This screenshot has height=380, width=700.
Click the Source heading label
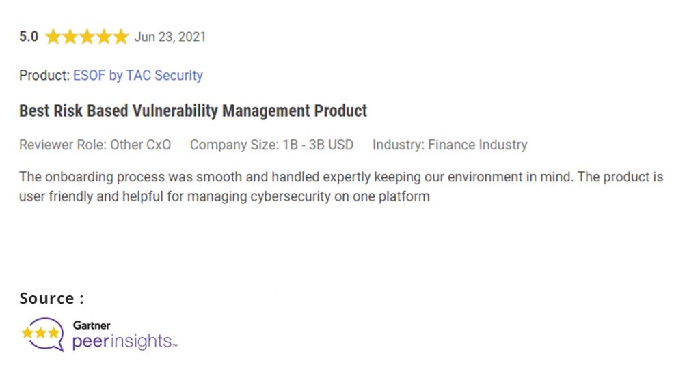click(x=51, y=298)
